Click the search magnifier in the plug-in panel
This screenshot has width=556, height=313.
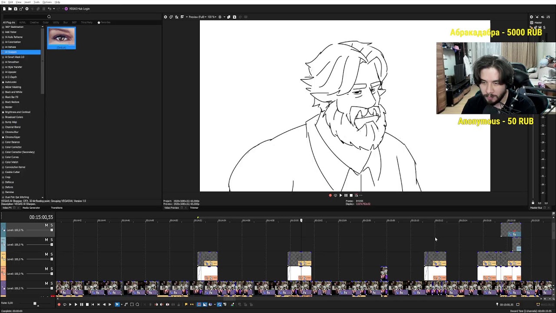(x=49, y=17)
